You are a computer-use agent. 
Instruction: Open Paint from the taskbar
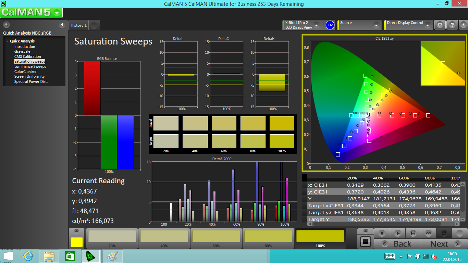tap(112, 256)
